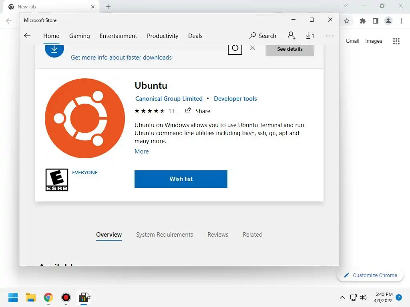This screenshot has width=410, height=307.
Task: Click the star rating for Ubuntu
Action: pos(150,111)
